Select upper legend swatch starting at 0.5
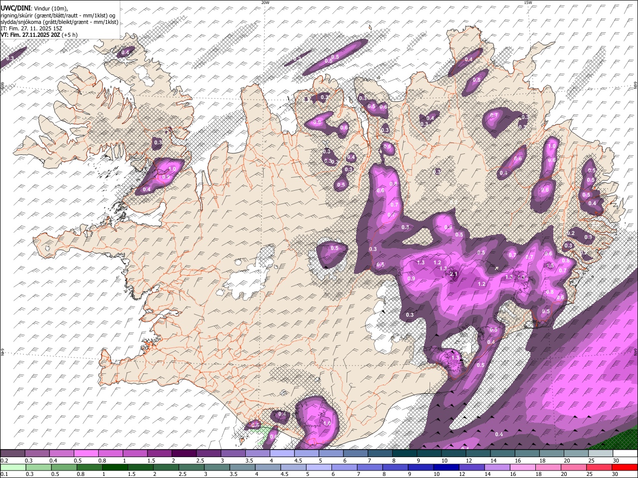 (x=86, y=454)
